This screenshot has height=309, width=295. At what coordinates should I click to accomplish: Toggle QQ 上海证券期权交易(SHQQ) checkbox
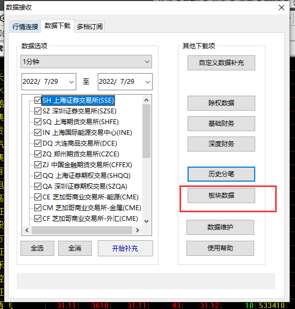(38, 175)
